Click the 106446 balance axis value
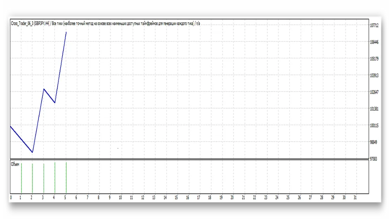Screen dimensions: 390x219 pyautogui.click(x=374, y=42)
